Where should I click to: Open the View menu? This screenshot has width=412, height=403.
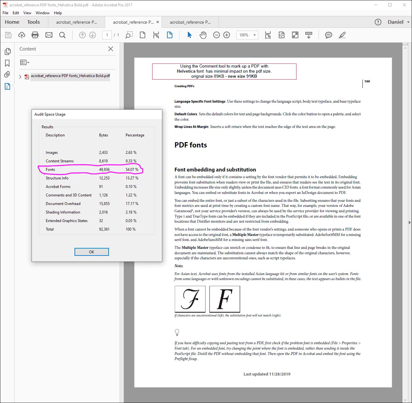tap(27, 13)
